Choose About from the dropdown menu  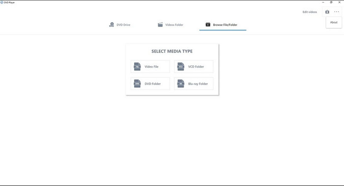[x=334, y=23]
